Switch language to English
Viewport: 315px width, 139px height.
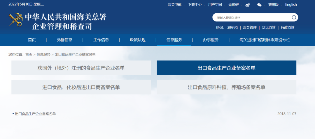pyautogui.click(x=291, y=5)
